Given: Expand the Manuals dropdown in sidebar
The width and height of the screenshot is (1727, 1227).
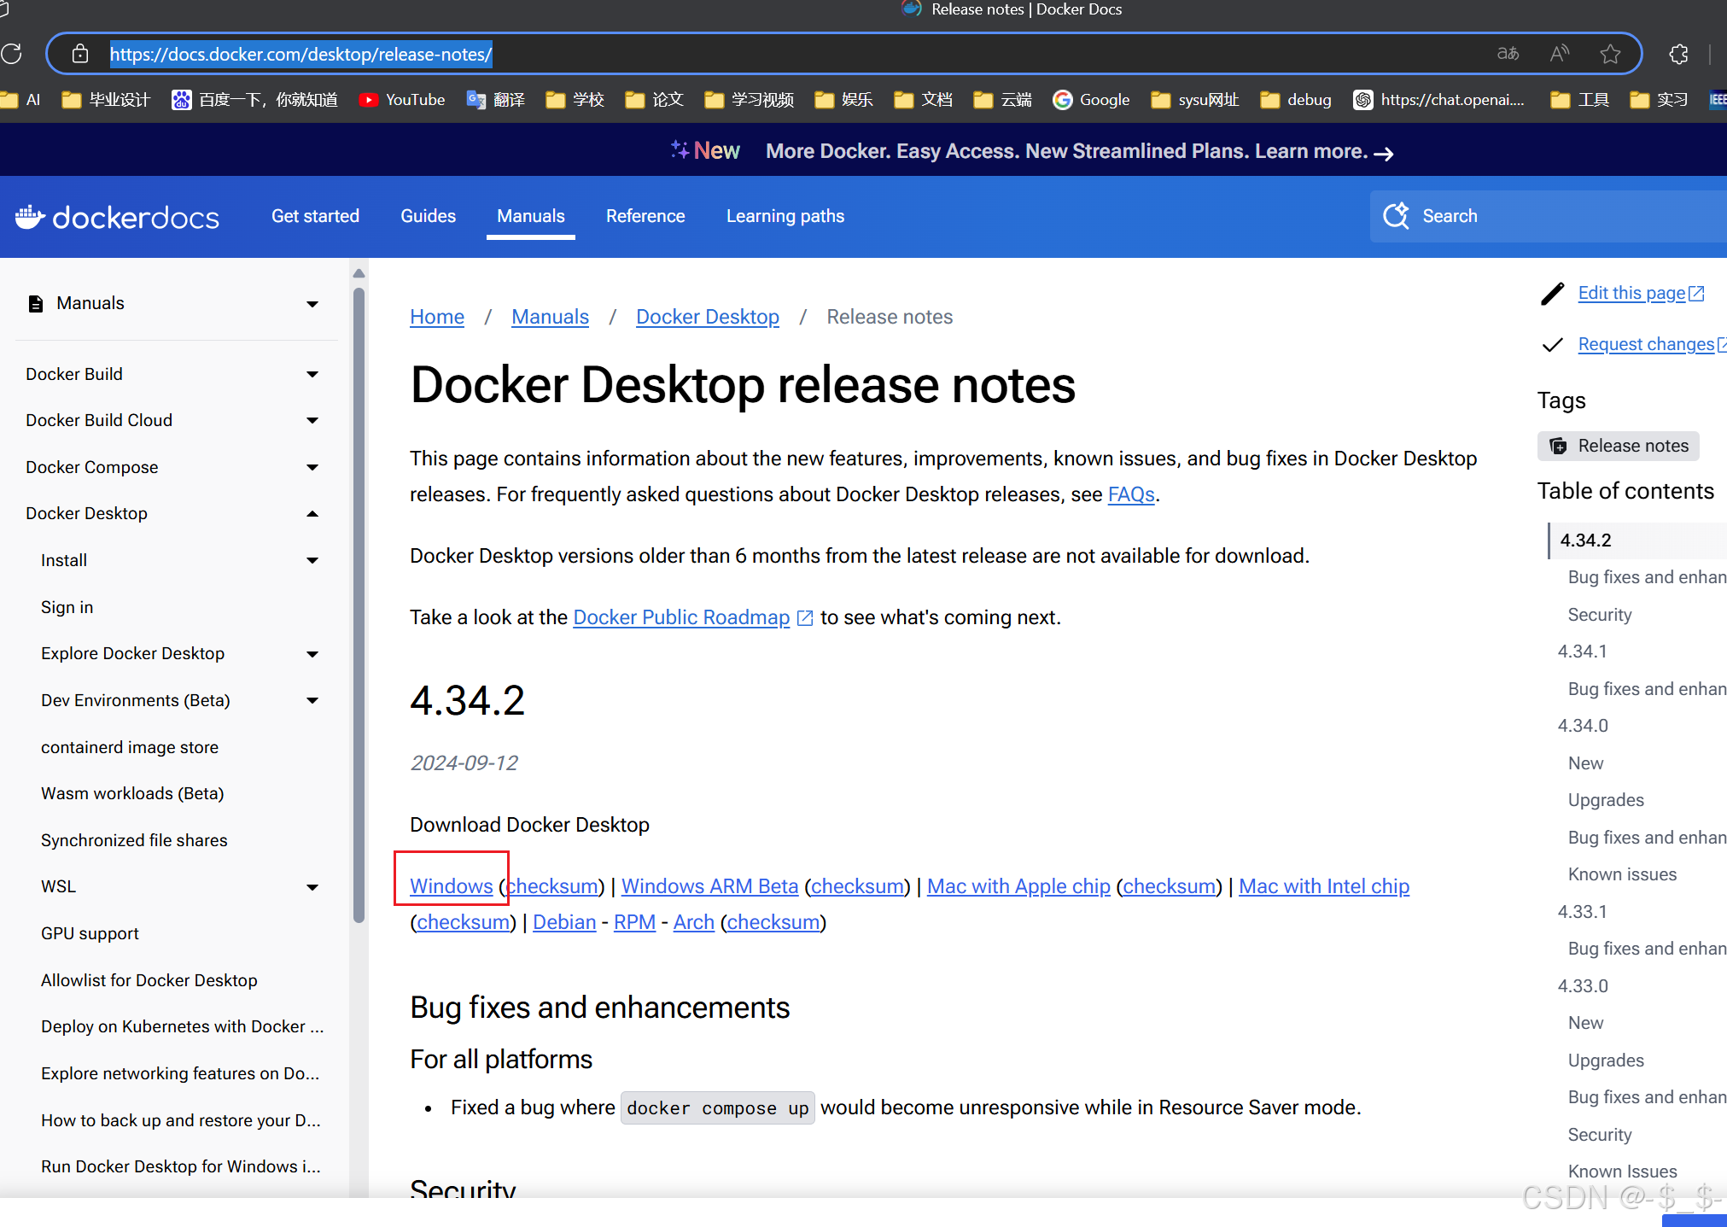Looking at the screenshot, I should pyautogui.click(x=312, y=304).
